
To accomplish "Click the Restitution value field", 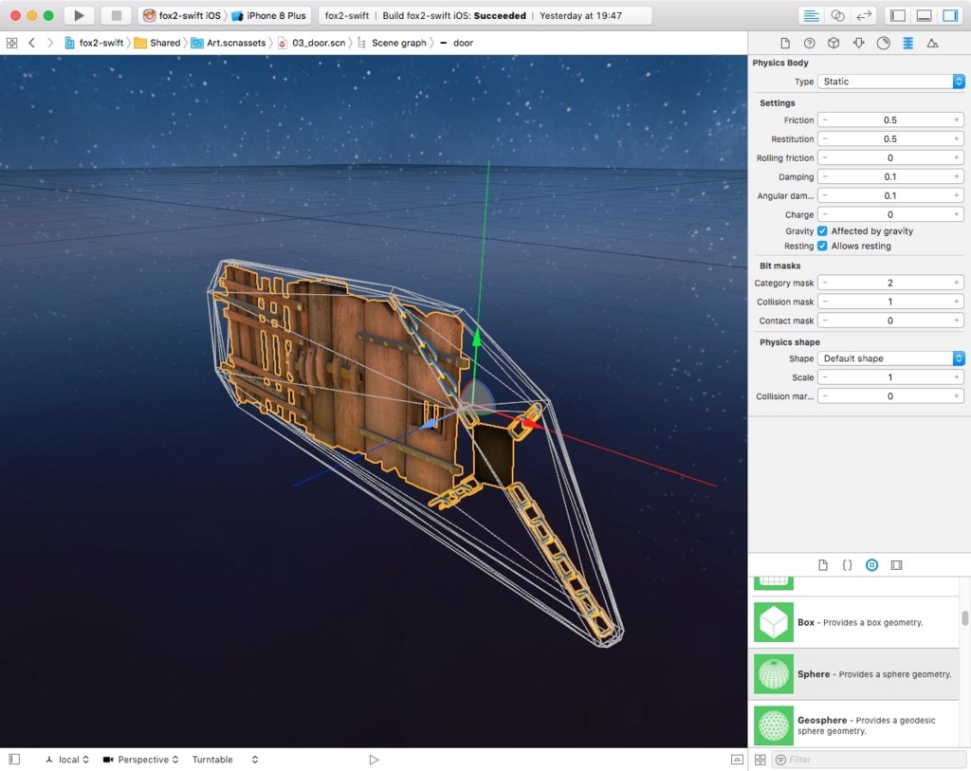I will point(890,138).
